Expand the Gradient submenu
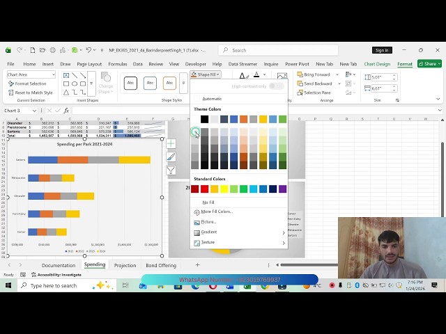446x334 pixels. pos(284,232)
